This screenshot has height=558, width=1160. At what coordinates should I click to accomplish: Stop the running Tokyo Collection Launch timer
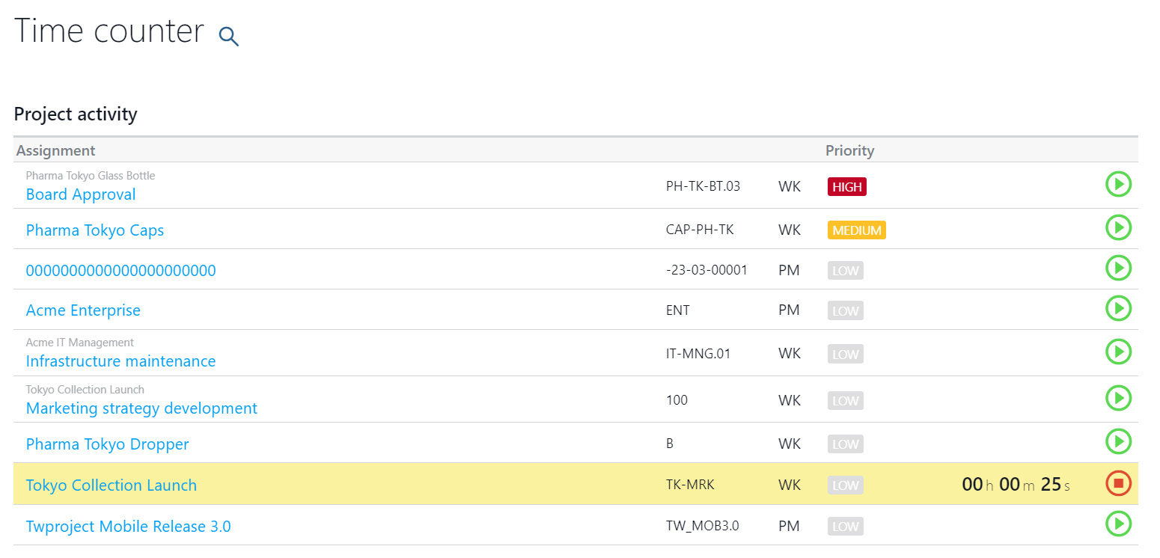pos(1118,483)
